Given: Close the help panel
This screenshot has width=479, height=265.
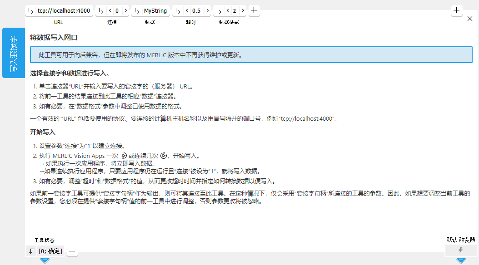Looking at the screenshot, I should coord(470,19).
